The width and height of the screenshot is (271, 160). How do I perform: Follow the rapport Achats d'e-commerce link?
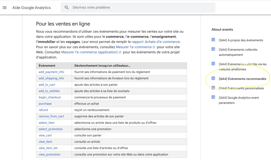[156, 42]
